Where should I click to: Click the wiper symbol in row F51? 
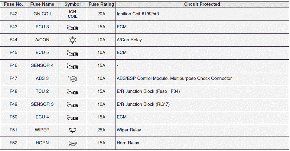pyautogui.click(x=73, y=130)
